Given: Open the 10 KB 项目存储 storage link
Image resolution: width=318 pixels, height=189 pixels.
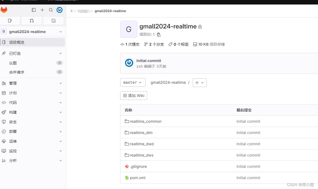Looking at the screenshot, I should coord(209,44).
